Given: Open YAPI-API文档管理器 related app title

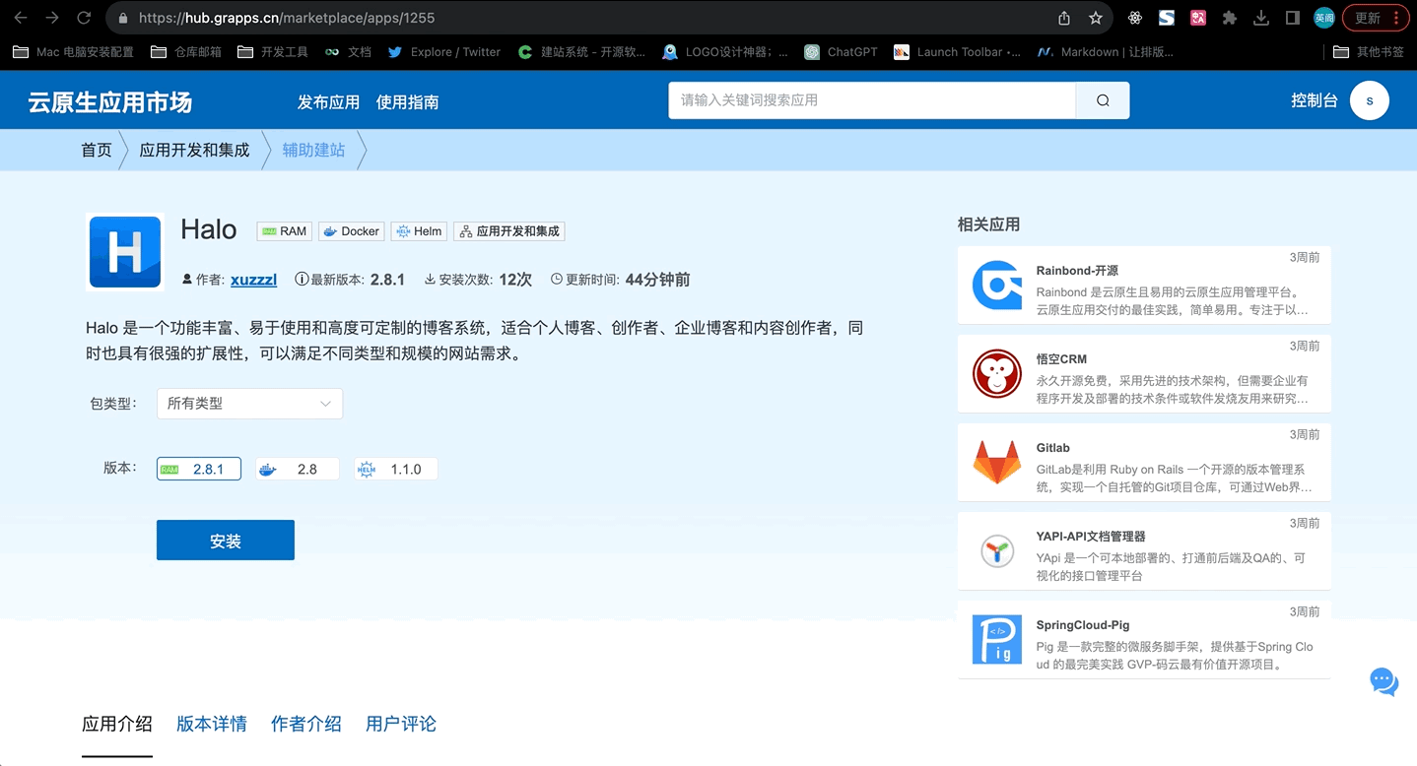Looking at the screenshot, I should 1091,537.
